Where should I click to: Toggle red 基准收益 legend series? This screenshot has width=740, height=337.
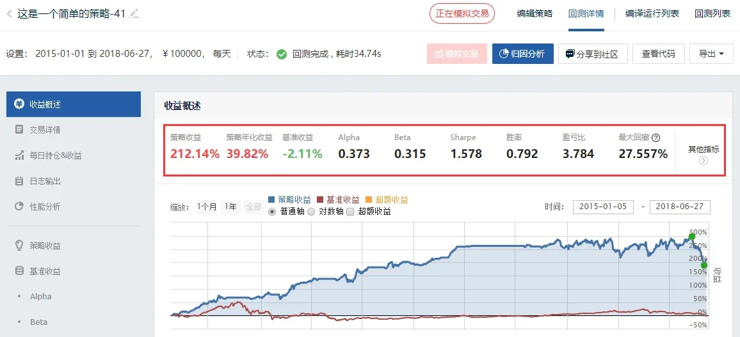[x=338, y=200]
